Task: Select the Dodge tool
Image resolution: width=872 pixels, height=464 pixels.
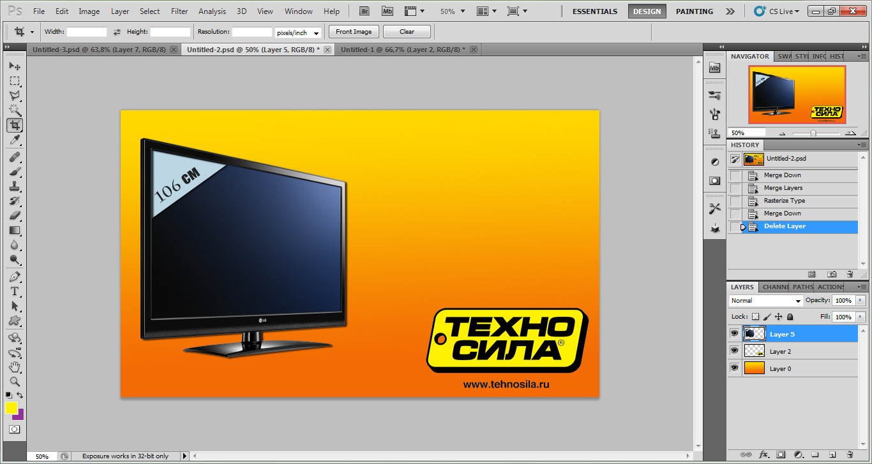Action: tap(14, 259)
